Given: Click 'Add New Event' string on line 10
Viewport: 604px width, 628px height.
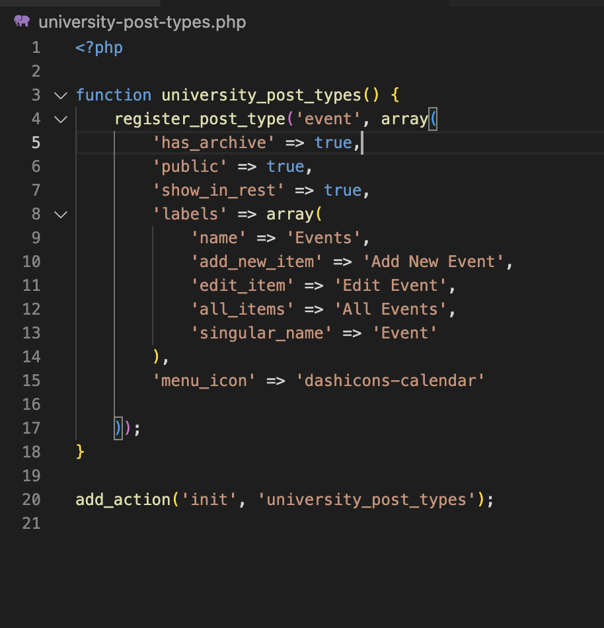Looking at the screenshot, I should point(433,262).
